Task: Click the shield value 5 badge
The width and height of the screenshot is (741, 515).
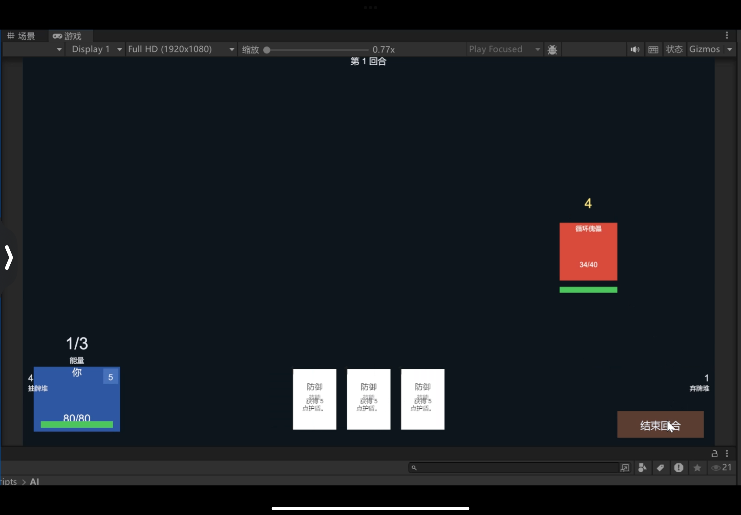Action: [x=110, y=377]
